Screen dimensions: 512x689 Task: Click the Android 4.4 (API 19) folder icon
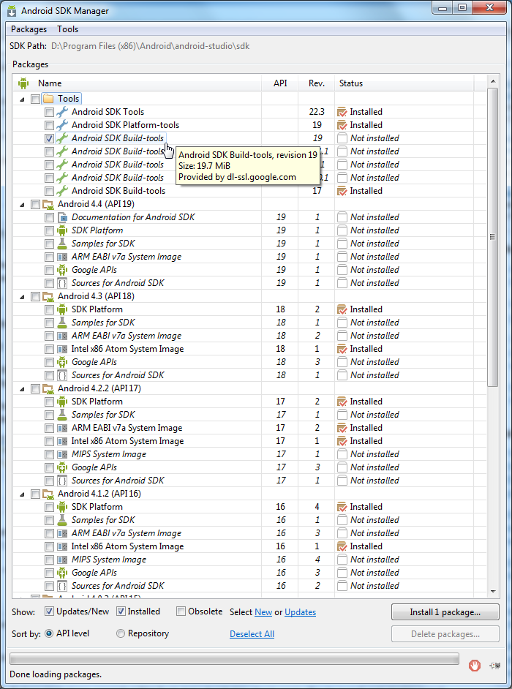point(48,204)
